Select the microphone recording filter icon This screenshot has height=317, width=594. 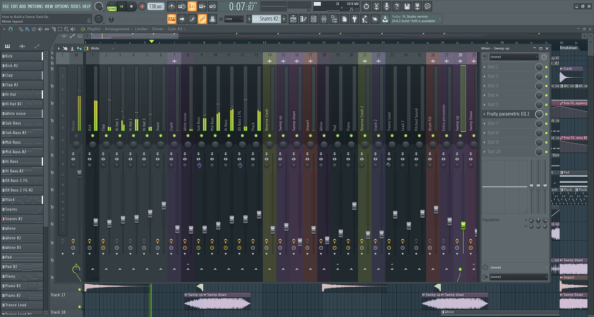(x=387, y=6)
